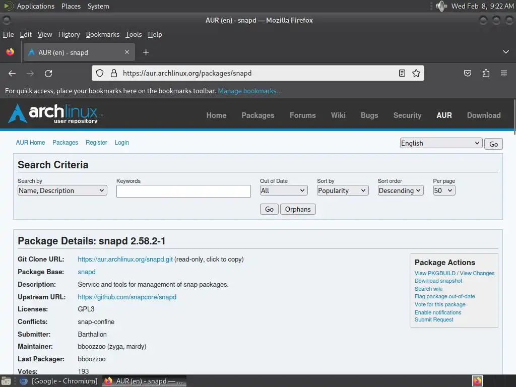Open the github.com/snapcore/snapd upstream link
516x387 pixels.
(x=127, y=297)
